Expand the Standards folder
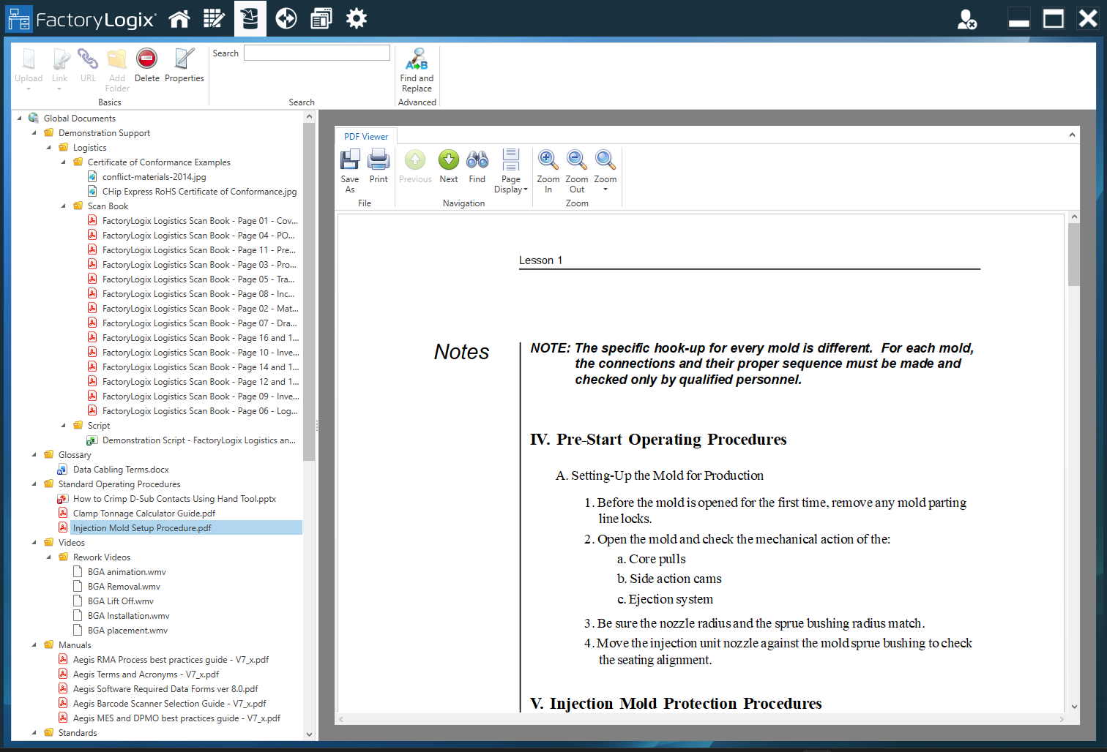This screenshot has width=1107, height=752. pos(34,732)
